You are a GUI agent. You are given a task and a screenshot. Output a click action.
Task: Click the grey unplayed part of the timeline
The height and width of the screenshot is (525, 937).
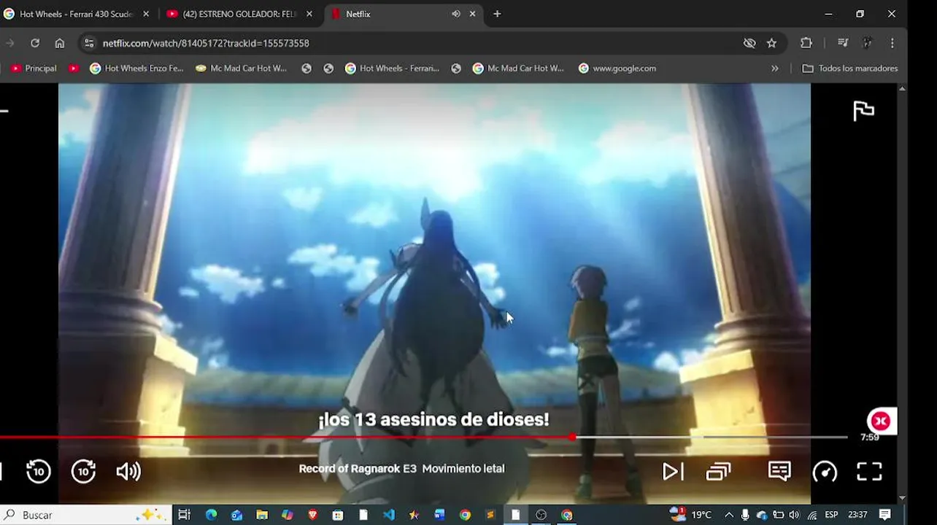[x=712, y=437]
